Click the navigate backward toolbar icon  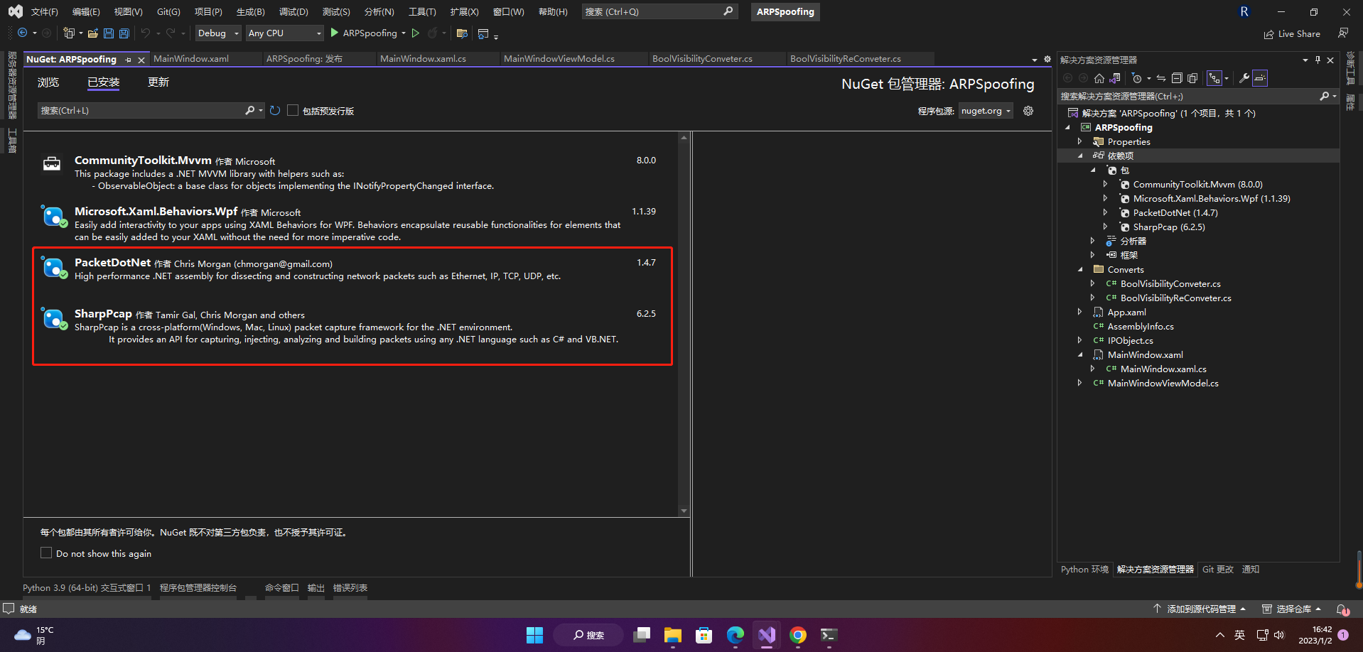(x=23, y=33)
